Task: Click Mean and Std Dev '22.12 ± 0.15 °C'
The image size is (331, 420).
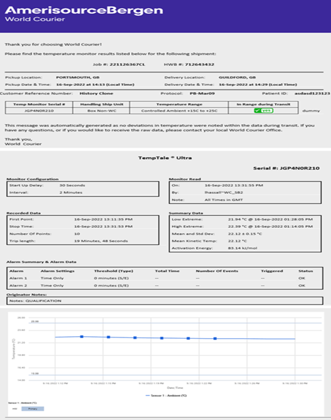Action: (x=245, y=234)
